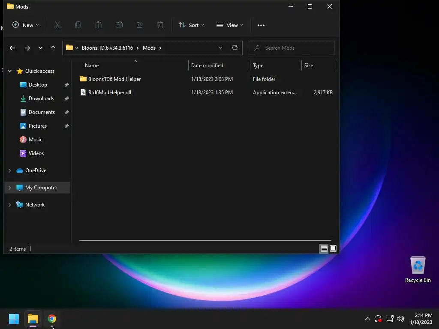The width and height of the screenshot is (439, 329).
Task: Select Network in navigation pane
Action: click(x=35, y=205)
